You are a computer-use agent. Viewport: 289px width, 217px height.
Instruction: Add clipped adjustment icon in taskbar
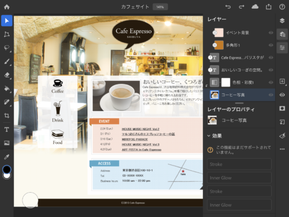click(282, 122)
